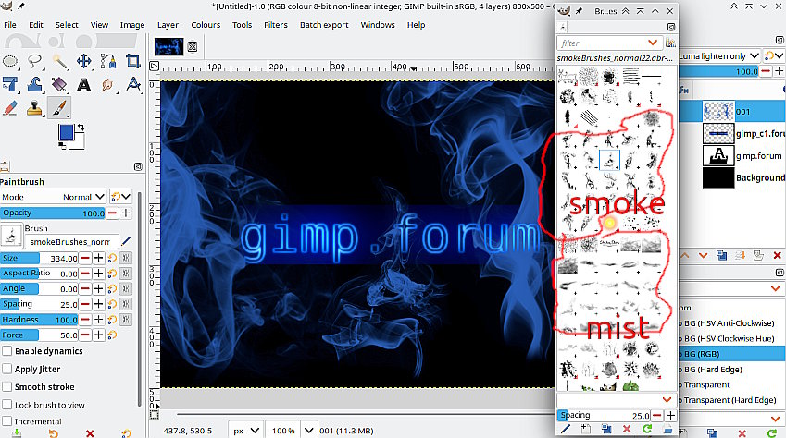
Task: Select the Gradient tool
Action: pyautogui.click(x=59, y=85)
